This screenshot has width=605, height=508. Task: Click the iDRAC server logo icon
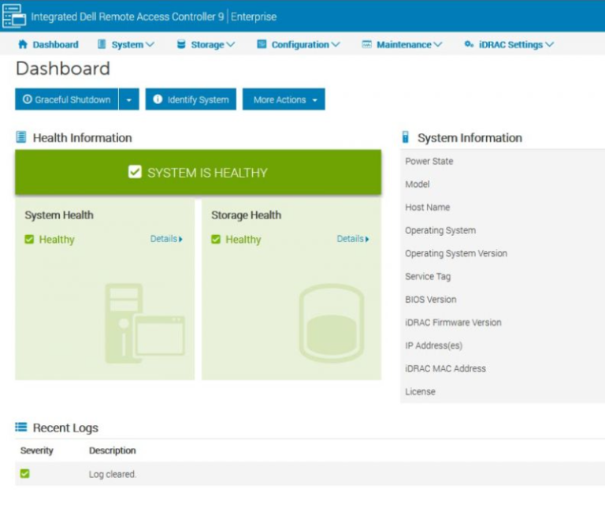(14, 16)
